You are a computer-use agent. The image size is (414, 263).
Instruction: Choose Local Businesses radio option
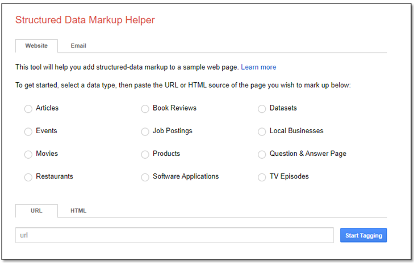[x=262, y=131]
